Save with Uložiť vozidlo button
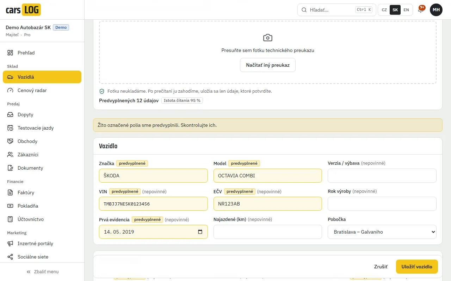The height and width of the screenshot is (281, 451). [x=417, y=267]
